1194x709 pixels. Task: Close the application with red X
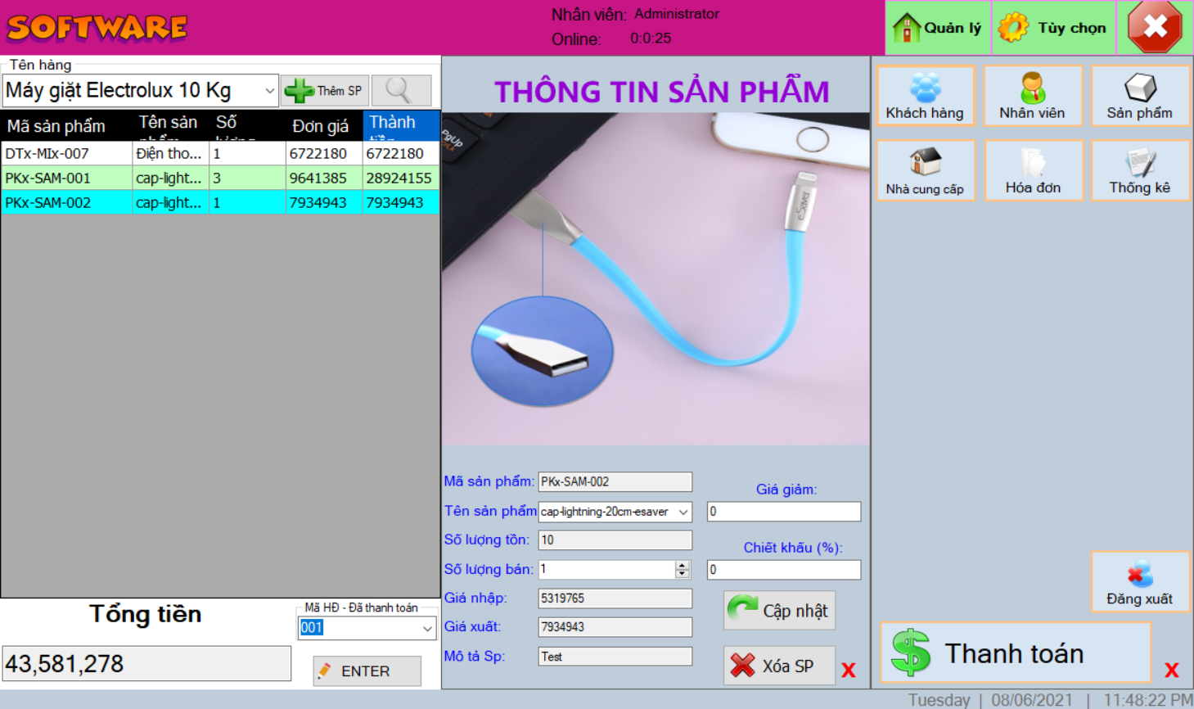point(1155,28)
